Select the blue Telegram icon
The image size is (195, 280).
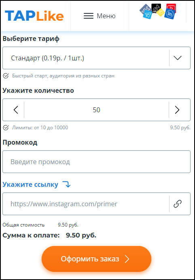[x=148, y=15]
